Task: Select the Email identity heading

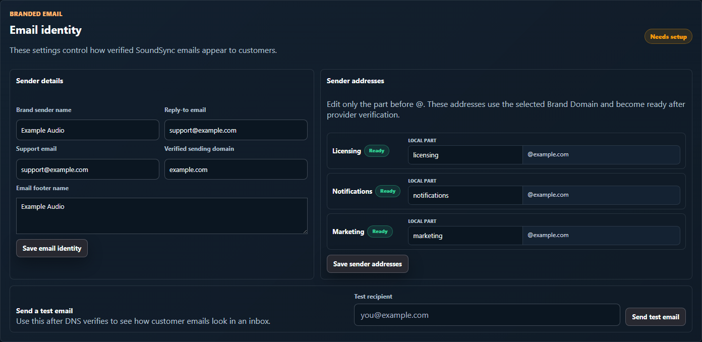Action: pos(45,30)
